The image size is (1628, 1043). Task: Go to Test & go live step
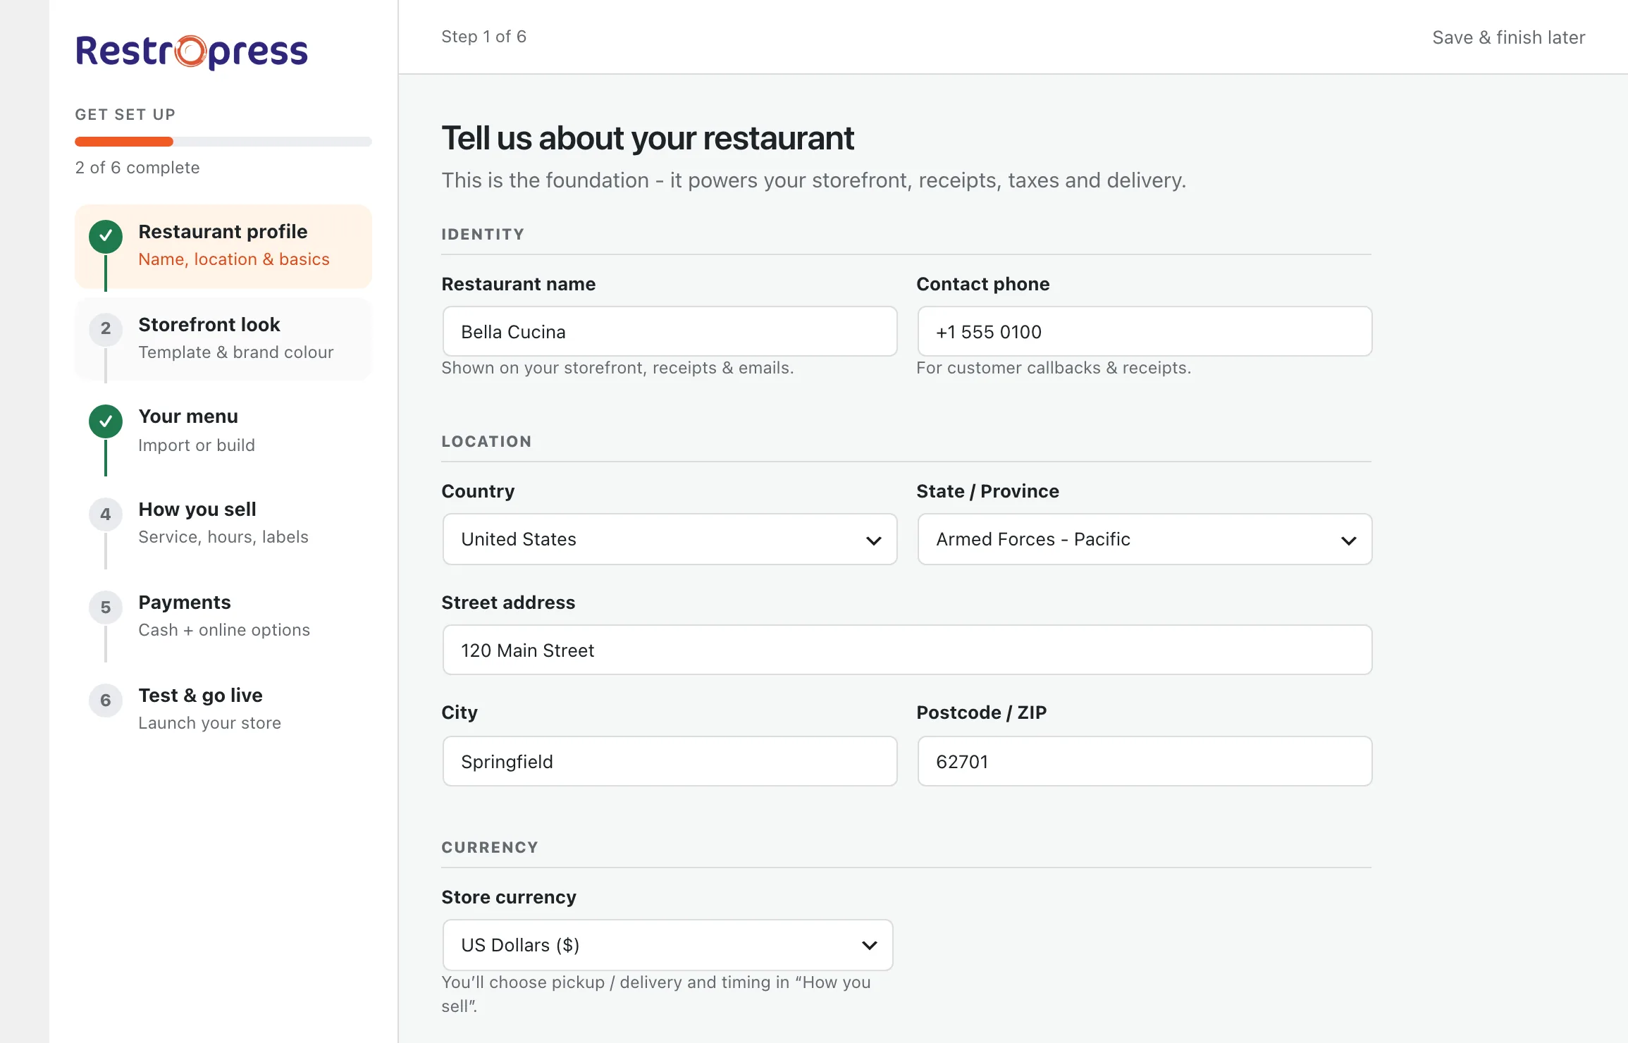[223, 710]
